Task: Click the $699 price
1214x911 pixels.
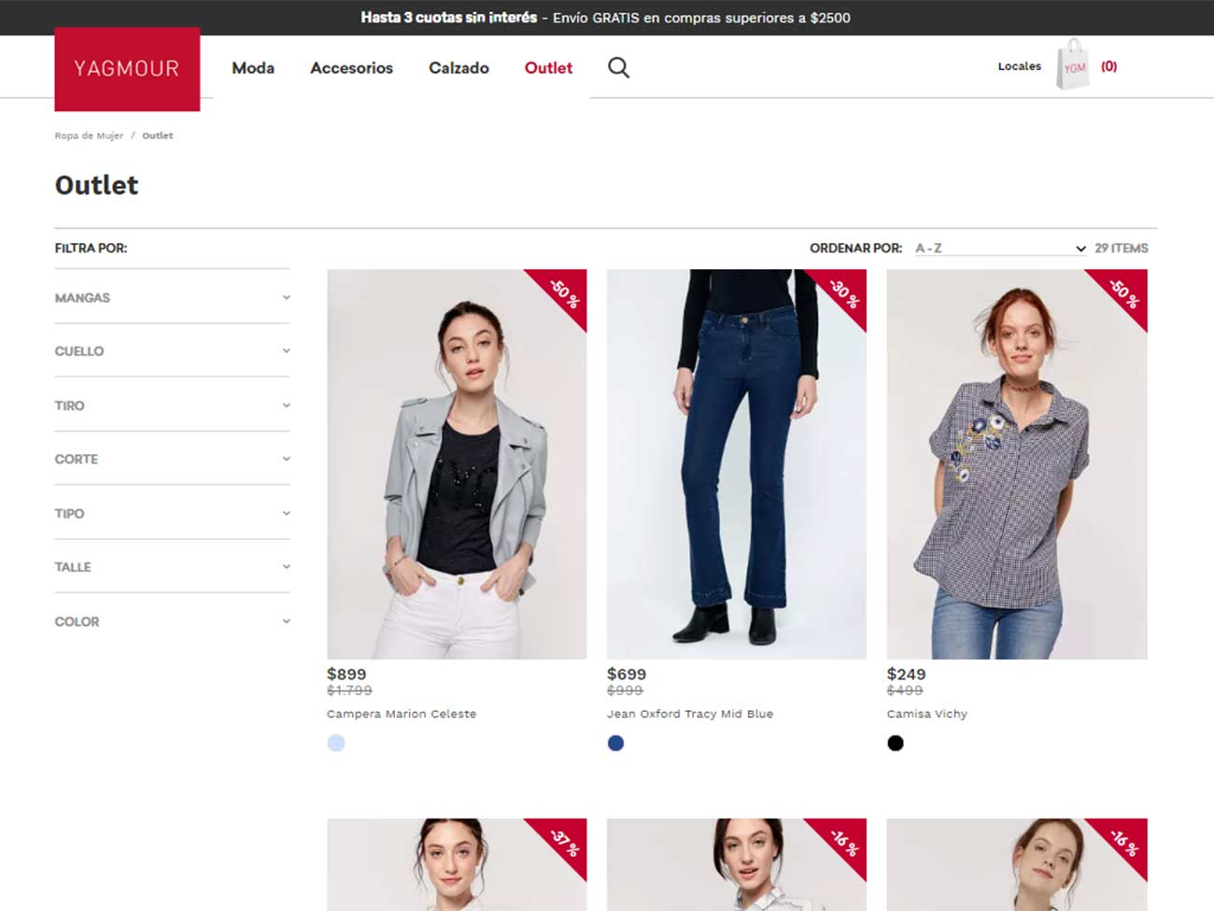Action: click(627, 674)
